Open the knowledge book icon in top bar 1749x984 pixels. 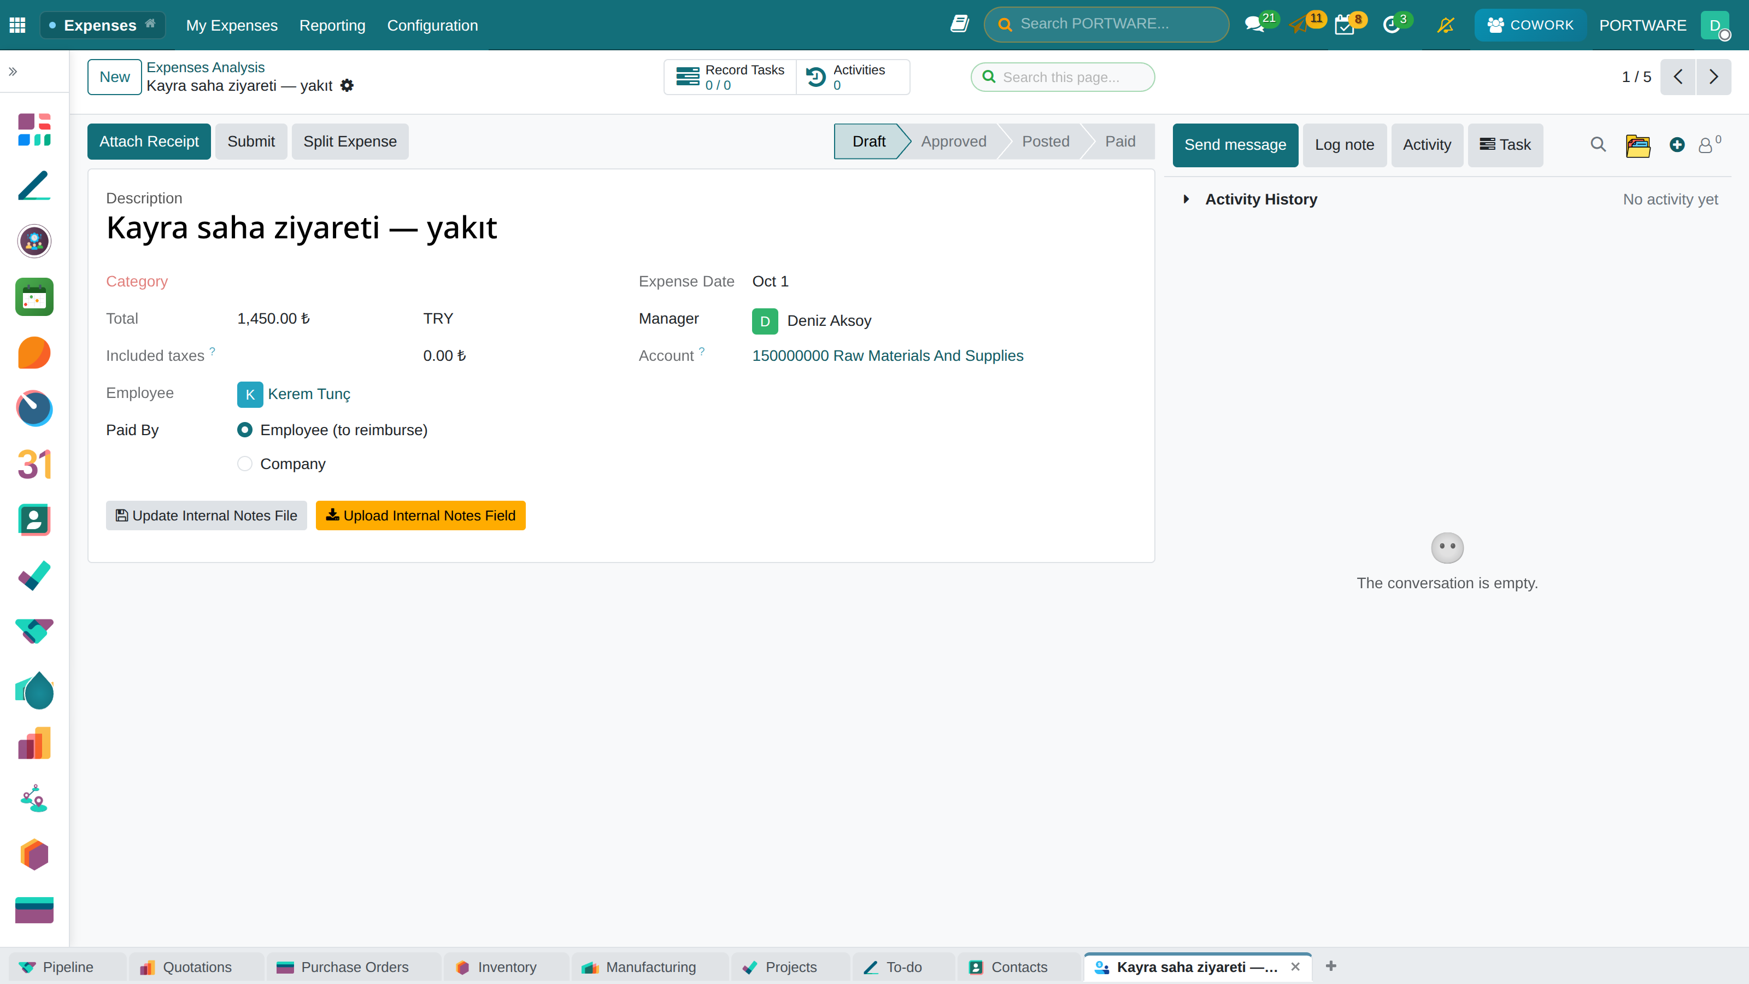(x=959, y=25)
